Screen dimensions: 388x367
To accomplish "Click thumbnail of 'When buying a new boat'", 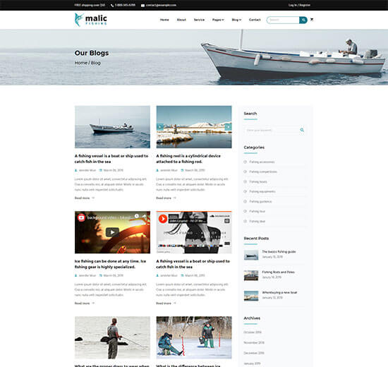I will (251, 296).
